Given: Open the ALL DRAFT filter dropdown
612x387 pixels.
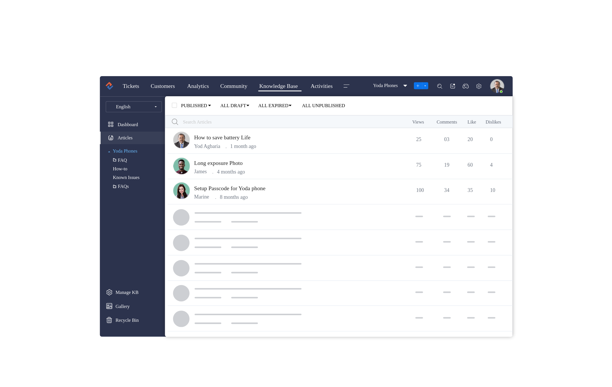Looking at the screenshot, I should point(234,105).
